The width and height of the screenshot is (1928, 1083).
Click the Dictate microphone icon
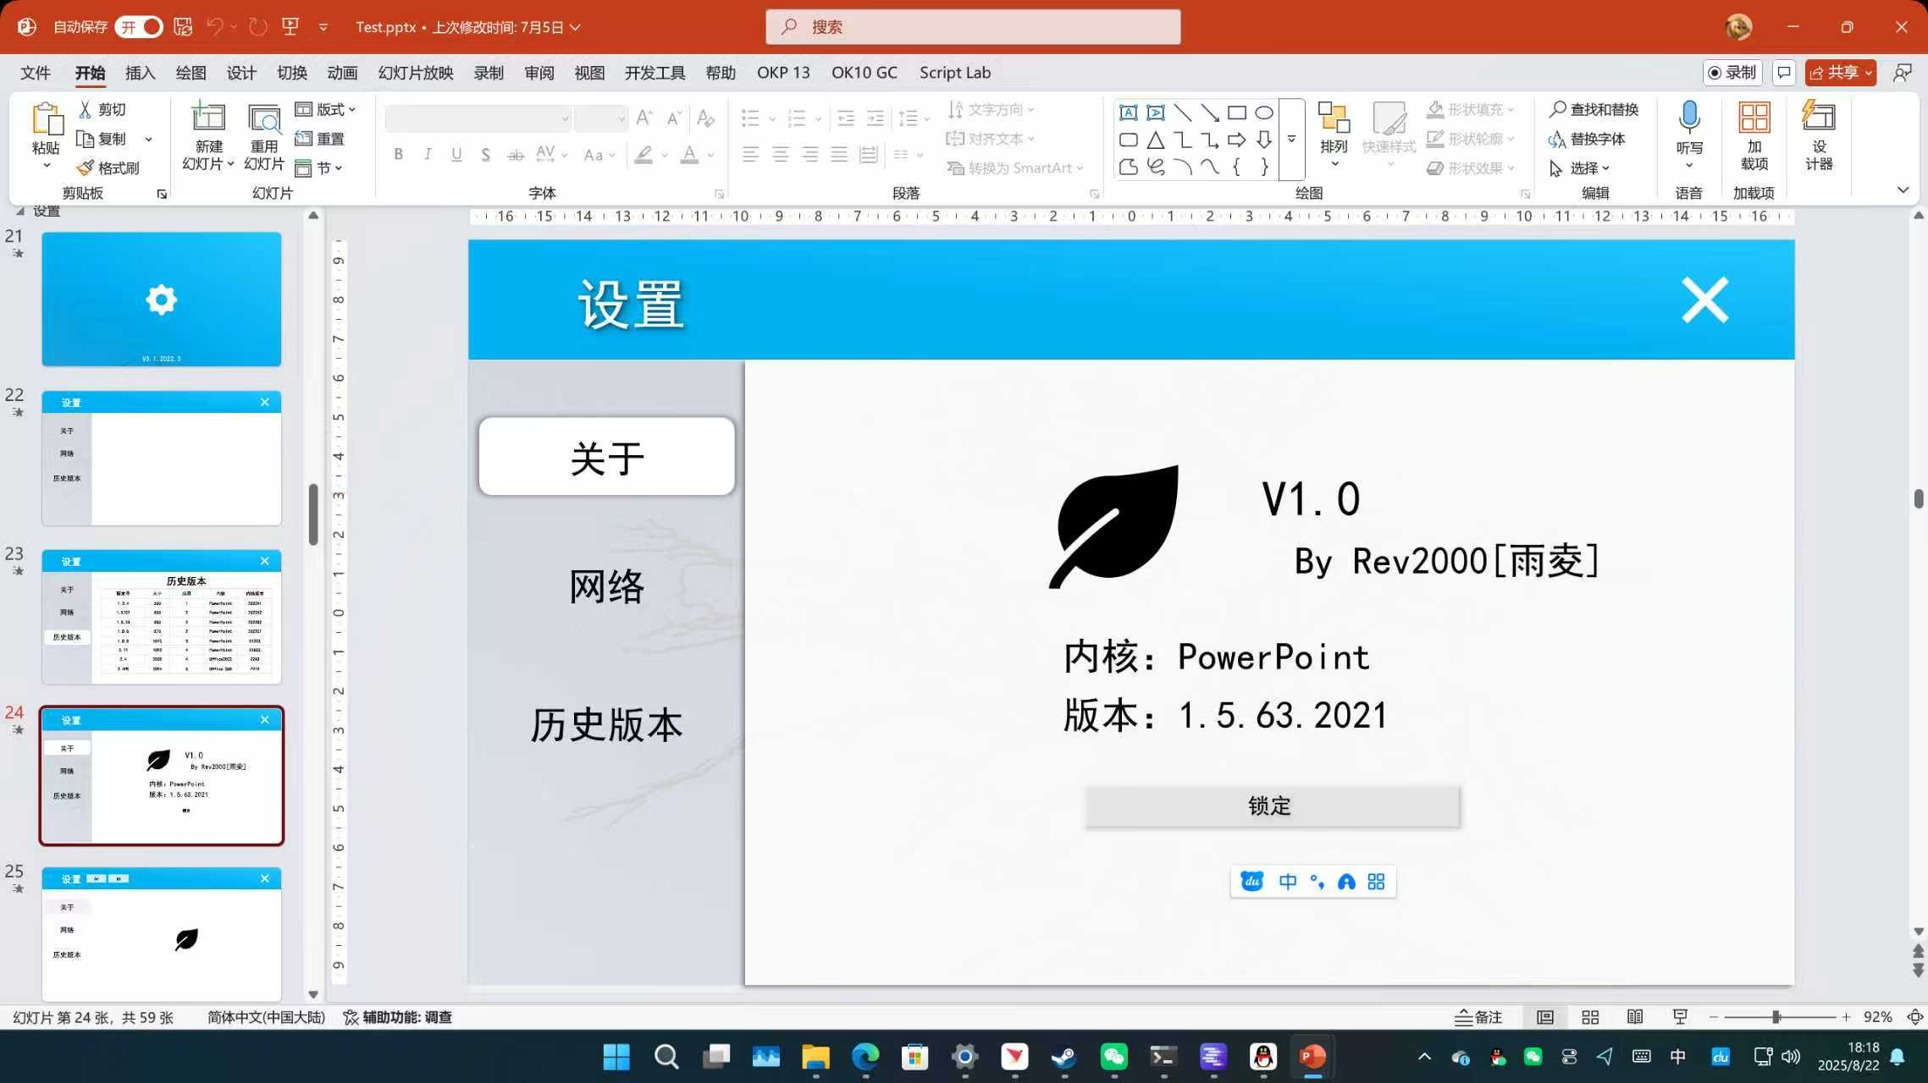[x=1689, y=117]
